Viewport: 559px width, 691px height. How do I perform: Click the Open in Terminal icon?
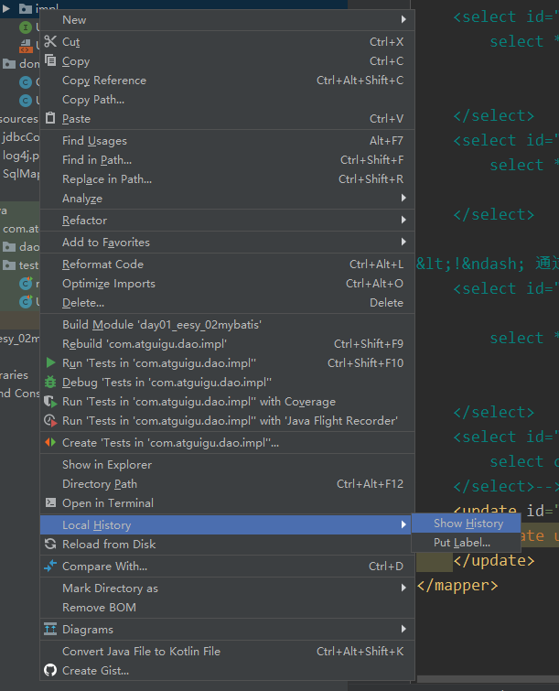pos(50,503)
